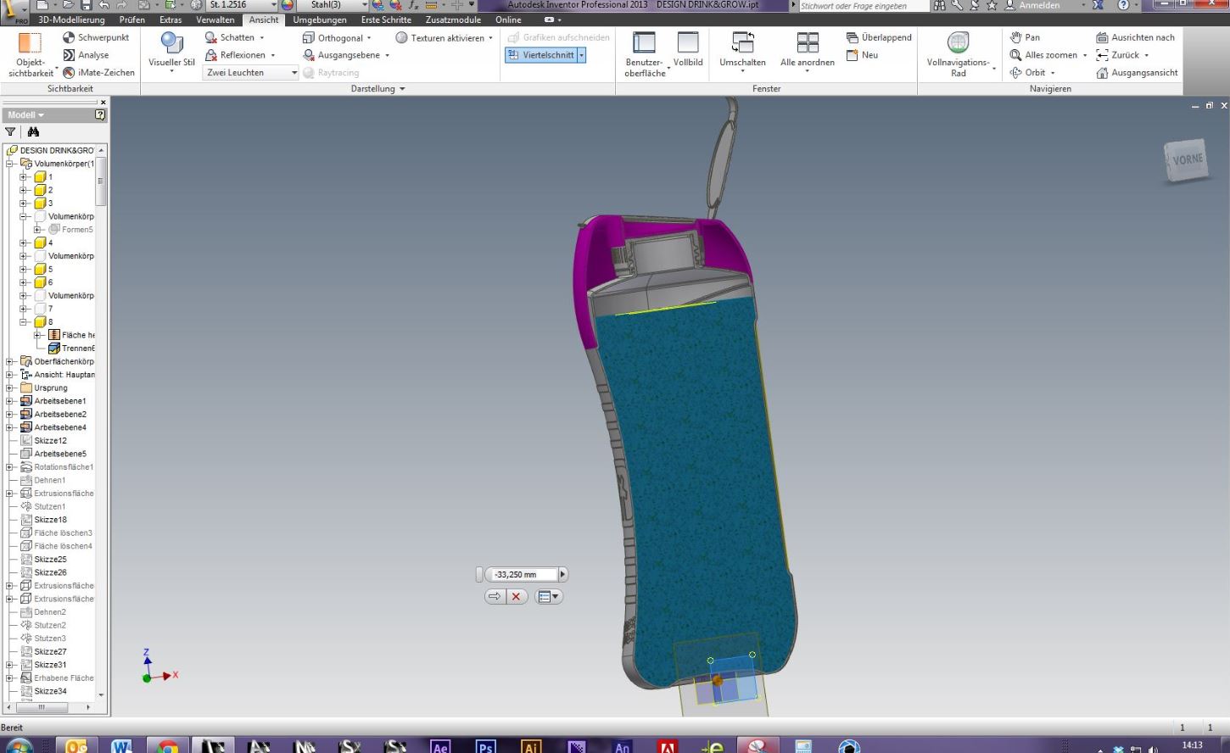
Task: Cancel section with red X button
Action: 516,597
